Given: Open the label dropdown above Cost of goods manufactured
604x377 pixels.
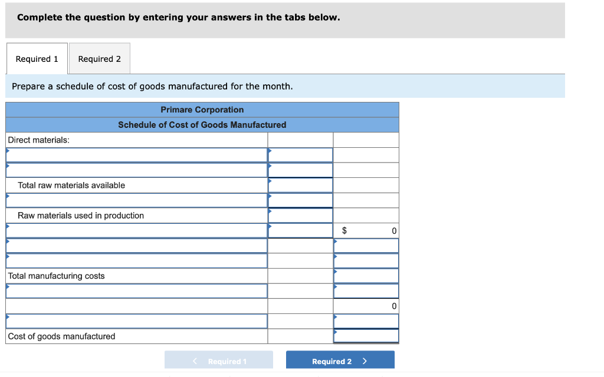Looking at the screenshot, I should [x=136, y=321].
